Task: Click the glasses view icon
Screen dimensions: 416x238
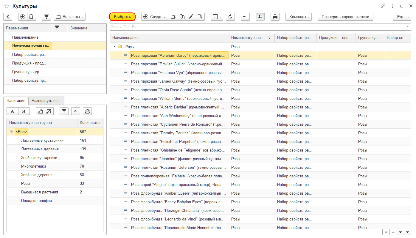Action: pyautogui.click(x=245, y=17)
